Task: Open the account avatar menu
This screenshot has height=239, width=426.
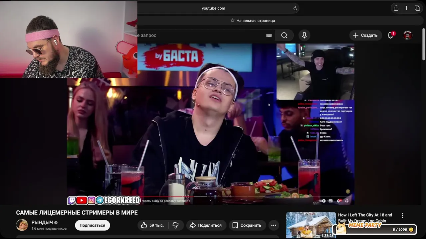Action: (408, 35)
